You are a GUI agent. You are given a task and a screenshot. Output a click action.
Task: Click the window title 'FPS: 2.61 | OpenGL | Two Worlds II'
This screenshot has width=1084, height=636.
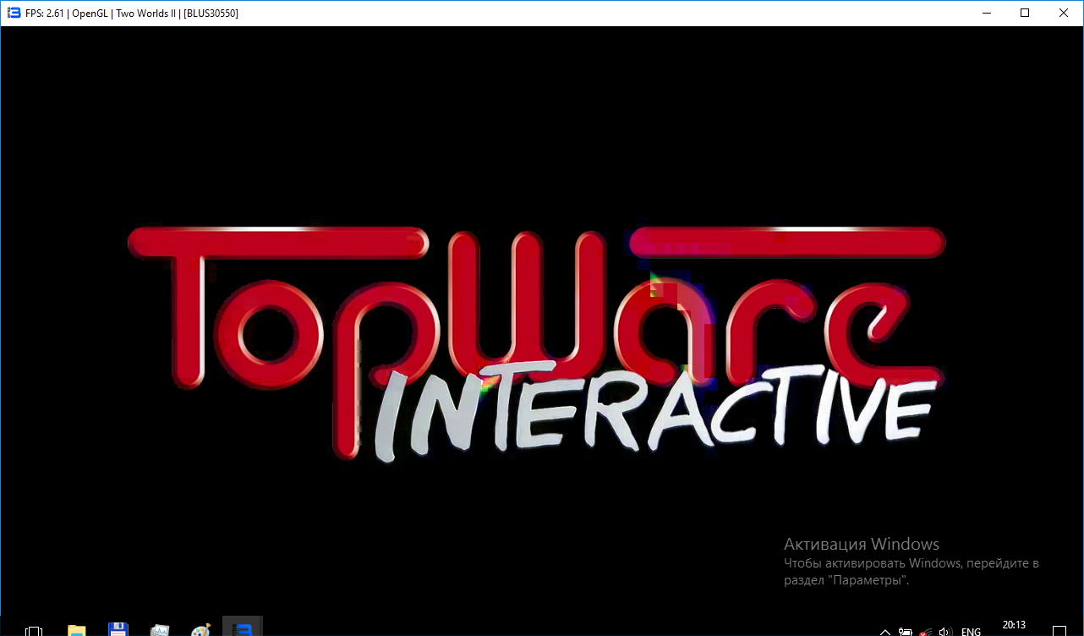pos(101,14)
